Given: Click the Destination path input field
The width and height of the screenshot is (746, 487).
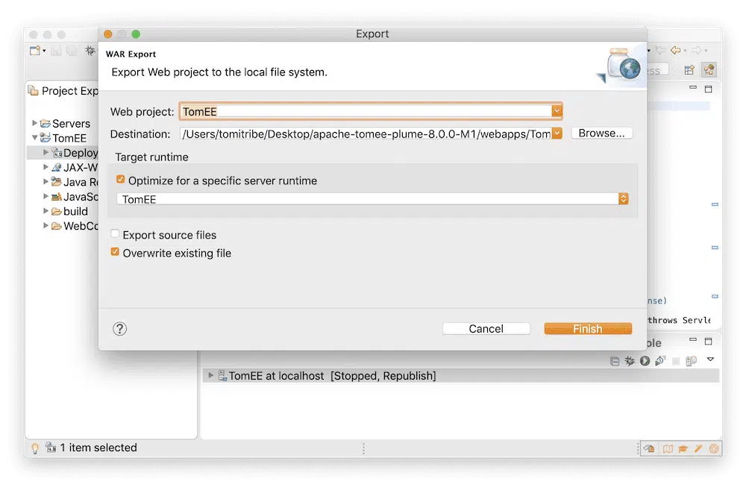Looking at the screenshot, I should 366,134.
